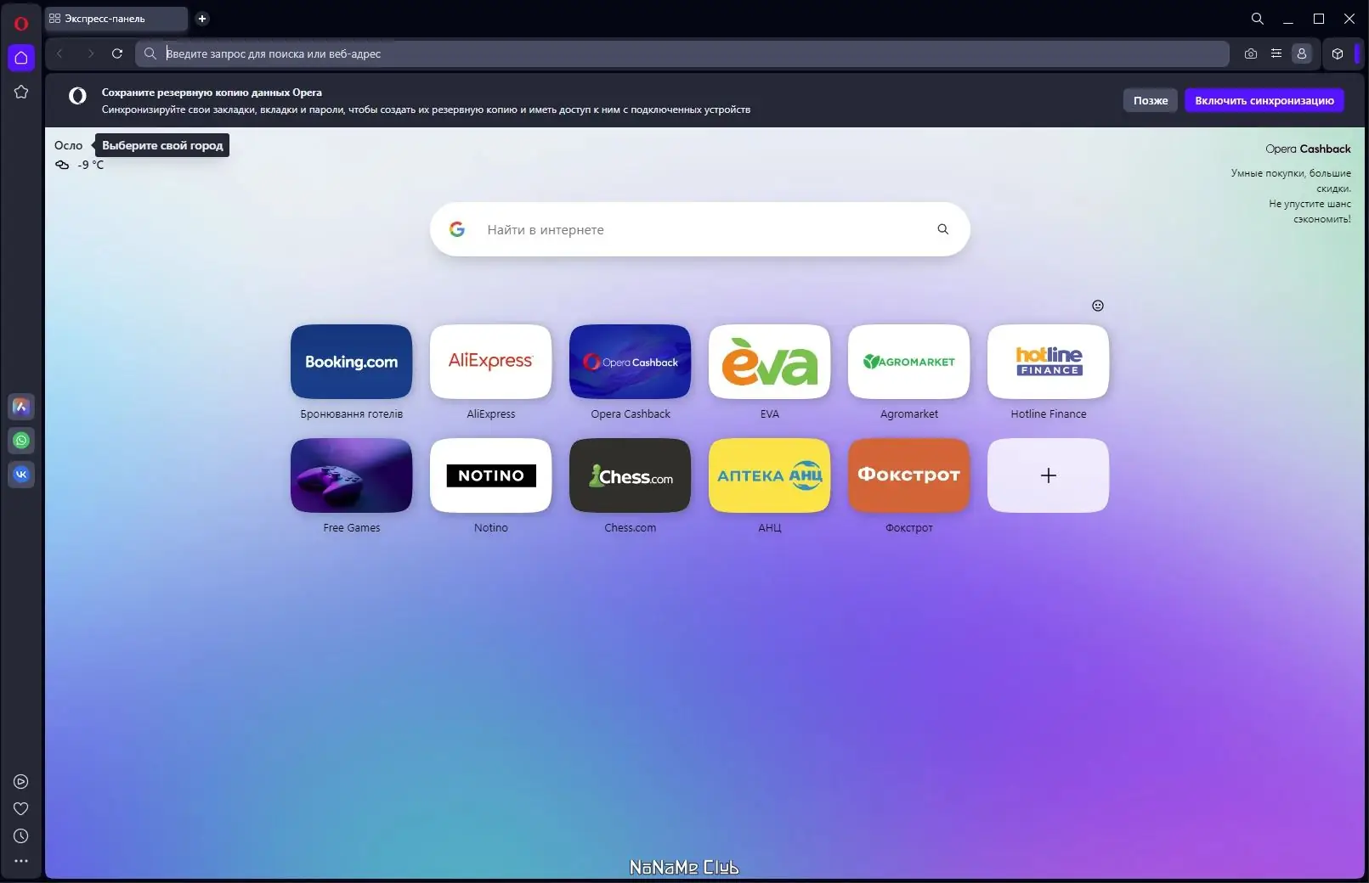Viewport: 1369px width, 883px height.
Task: Open the bookmarks star in the sidebar
Action: point(21,92)
